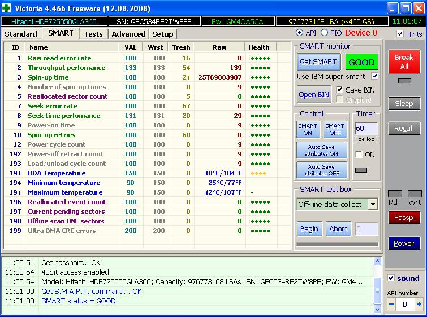Click the blue Power button
Image resolution: width=427 pixels, height=317 pixels.
tap(404, 243)
